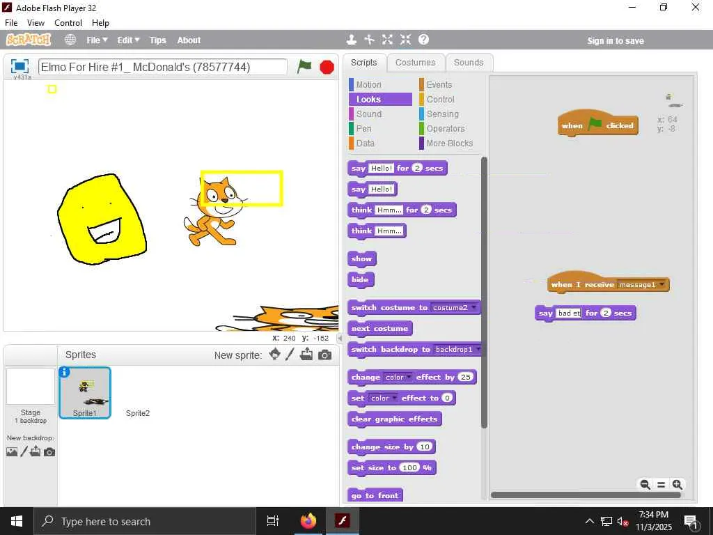This screenshot has width=713, height=535.
Task: Zoom in the scripts area
Action: 677,485
